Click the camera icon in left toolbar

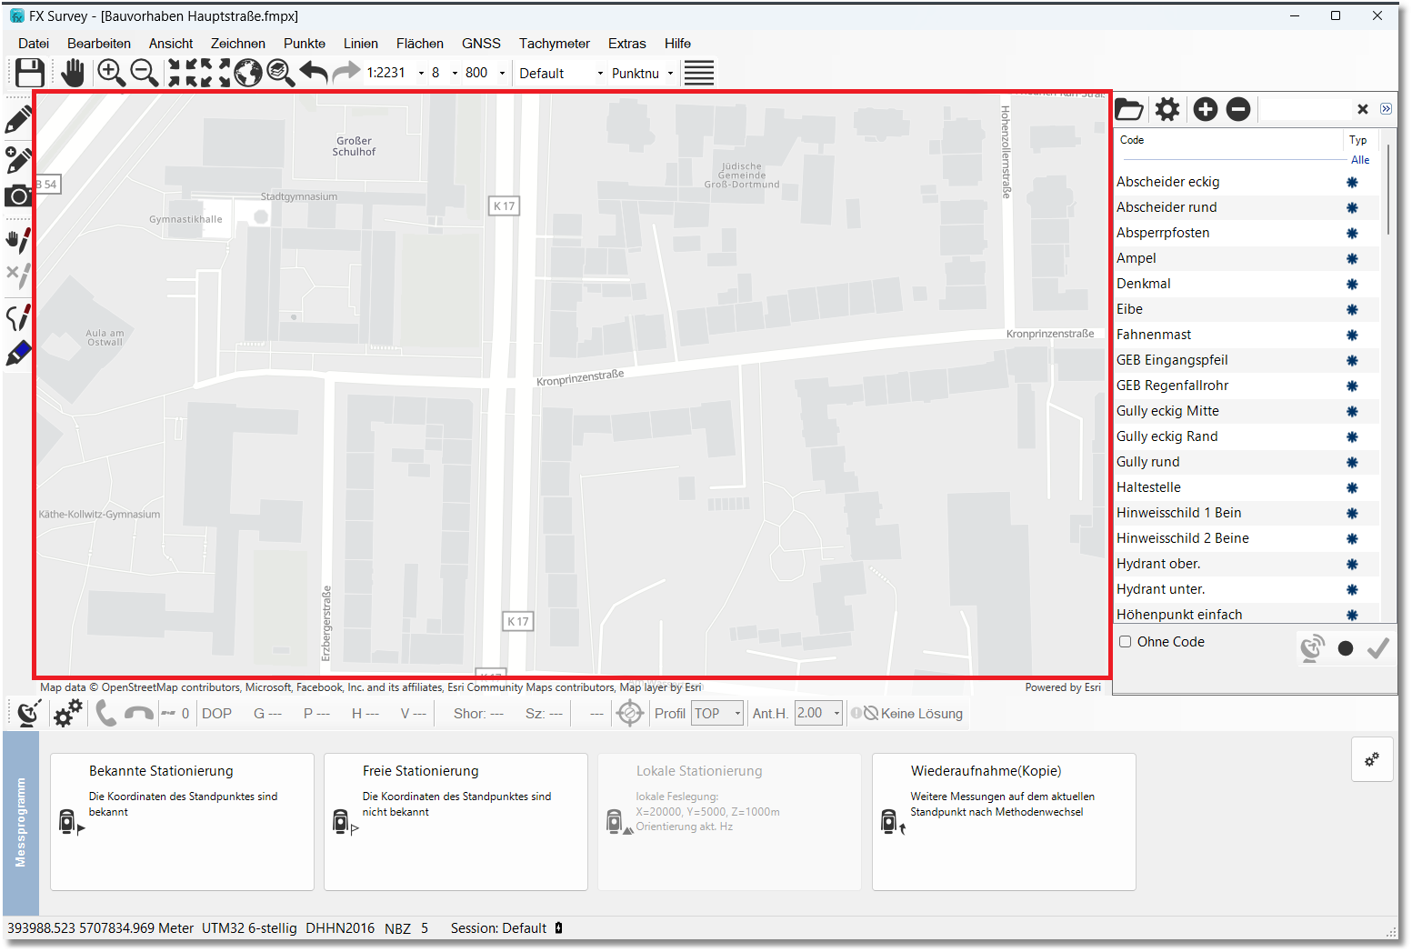pos(18,195)
